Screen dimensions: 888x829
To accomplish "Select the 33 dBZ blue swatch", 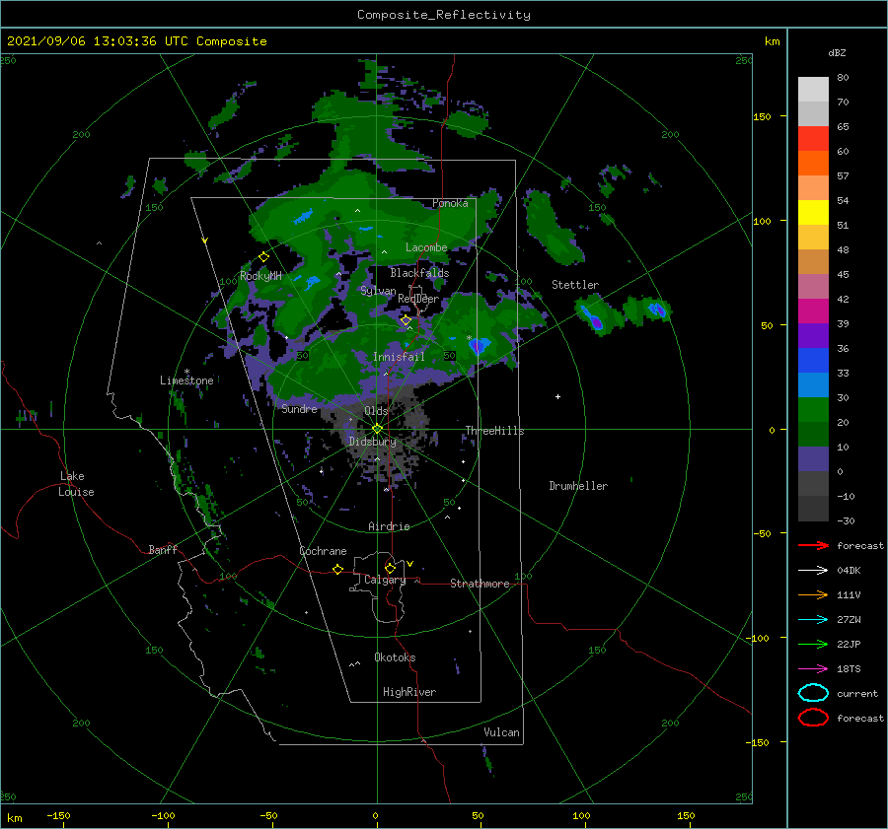I will (x=813, y=360).
